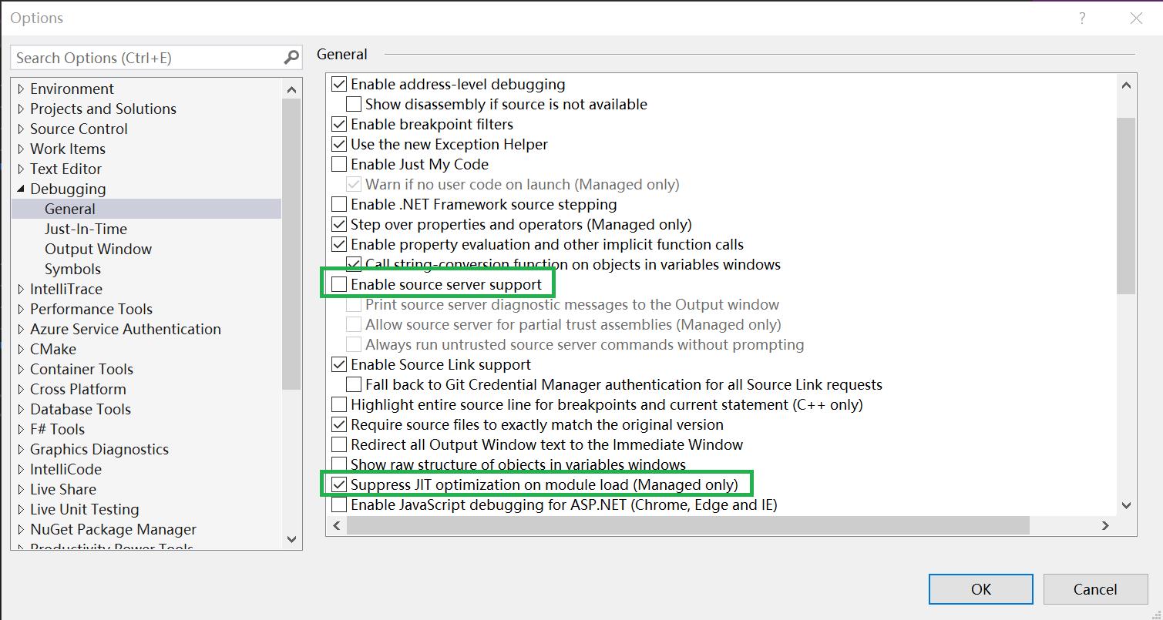Check Enable Just My Code
This screenshot has width=1163, height=620.
(x=339, y=164)
